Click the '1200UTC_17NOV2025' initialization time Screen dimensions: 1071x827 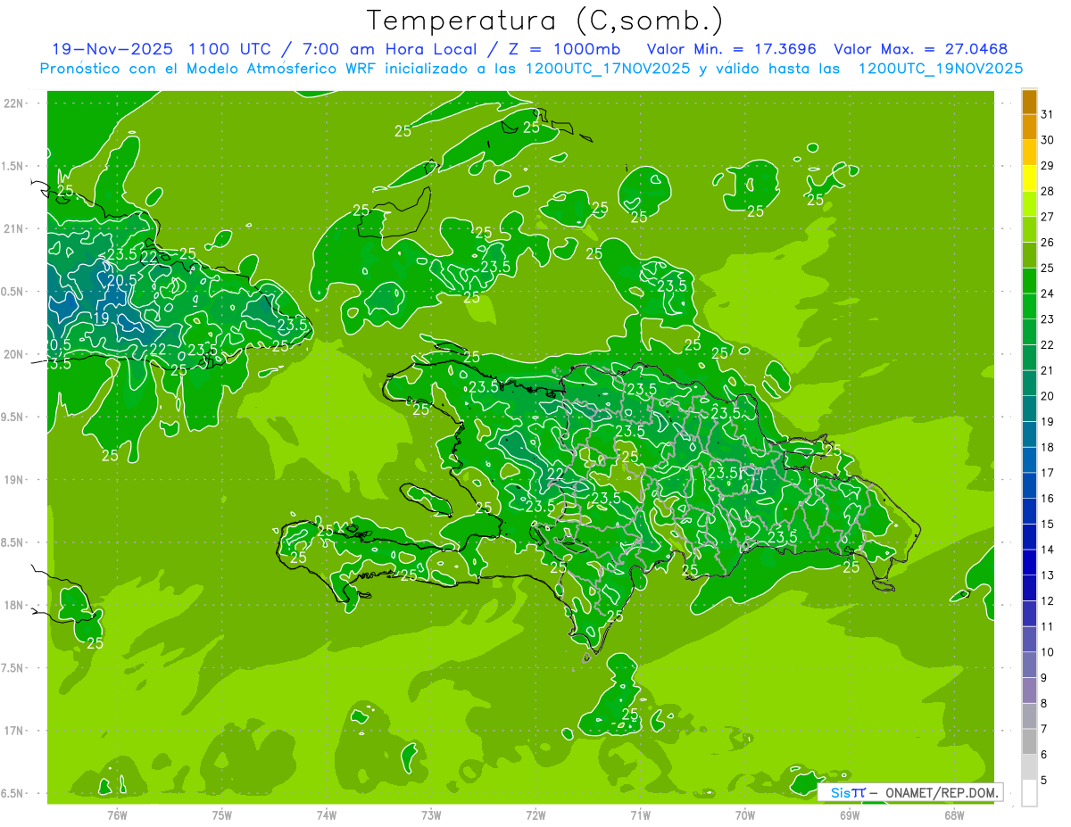pos(605,69)
